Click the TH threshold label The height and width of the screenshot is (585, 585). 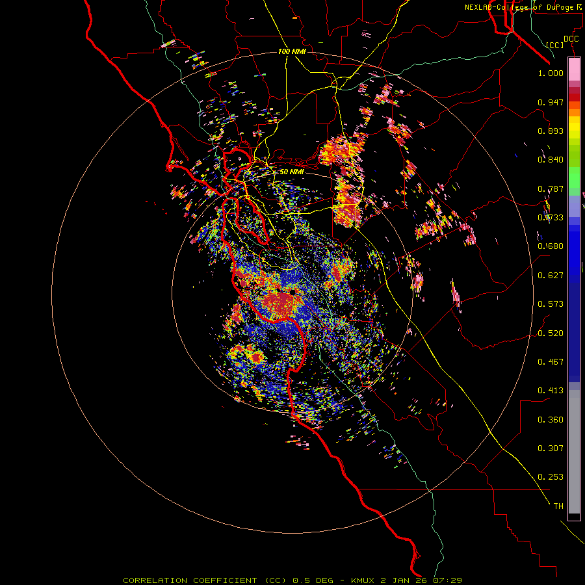point(558,506)
